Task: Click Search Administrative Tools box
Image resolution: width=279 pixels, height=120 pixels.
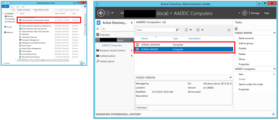Action: (72, 10)
